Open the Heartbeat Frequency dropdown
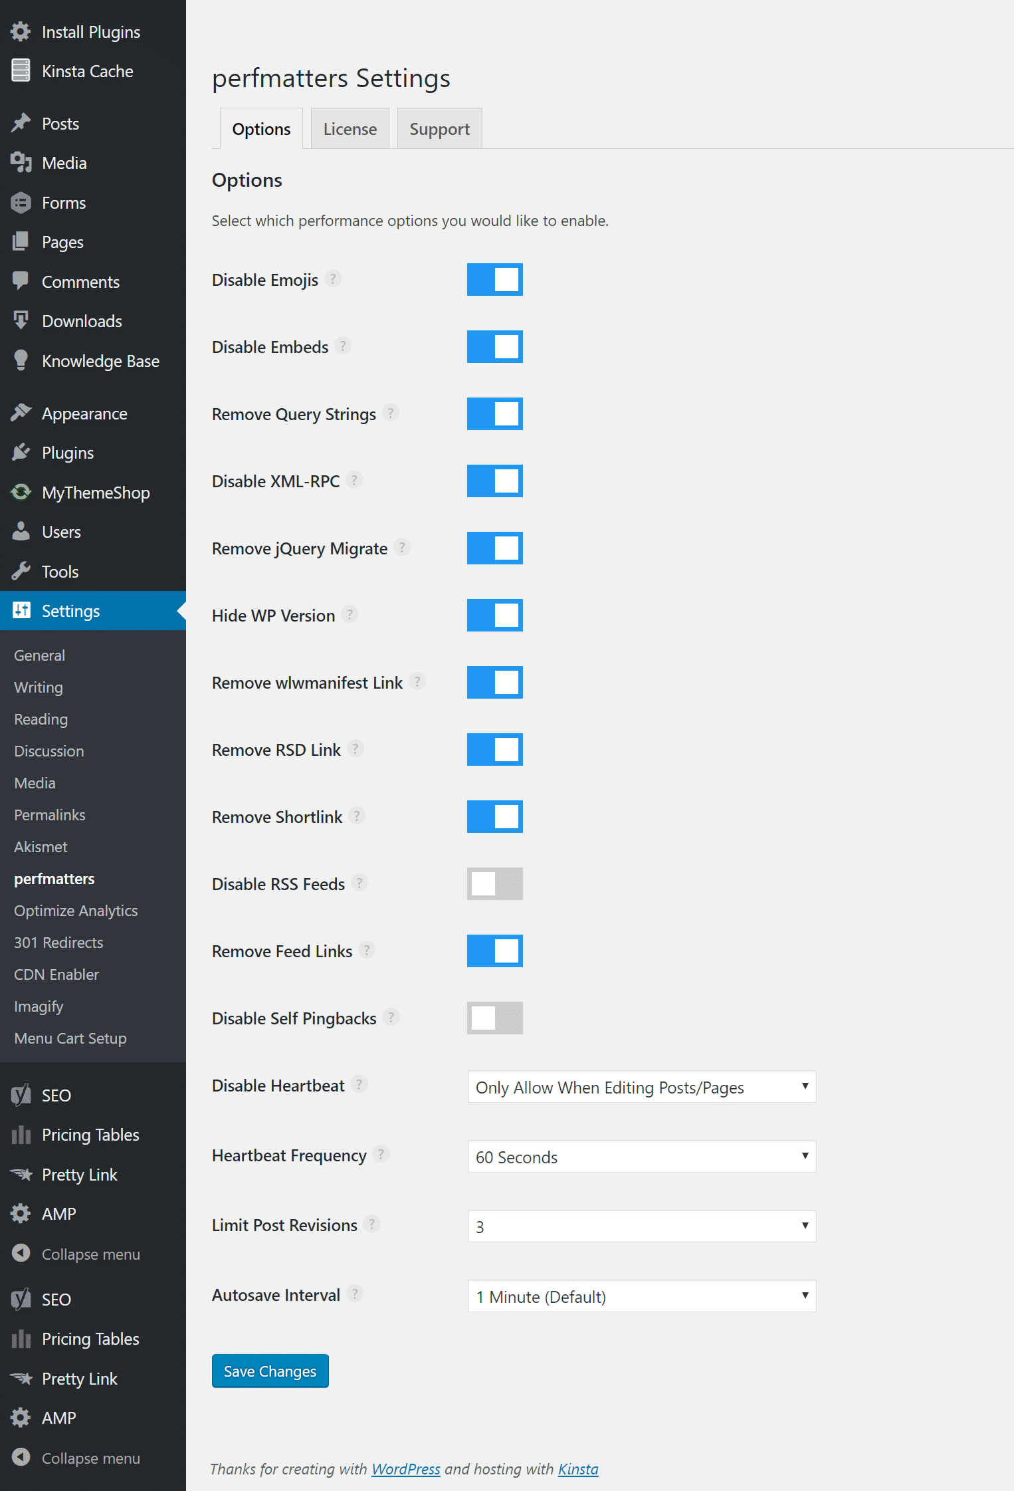The width and height of the screenshot is (1014, 1491). [642, 1157]
